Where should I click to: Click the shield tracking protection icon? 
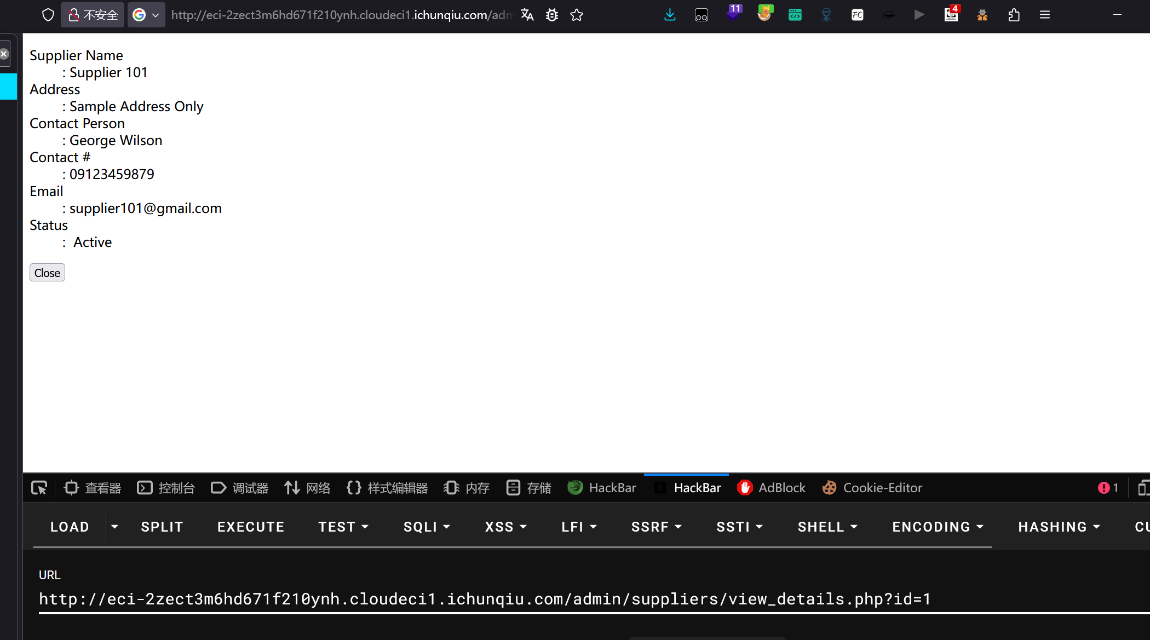click(x=48, y=15)
